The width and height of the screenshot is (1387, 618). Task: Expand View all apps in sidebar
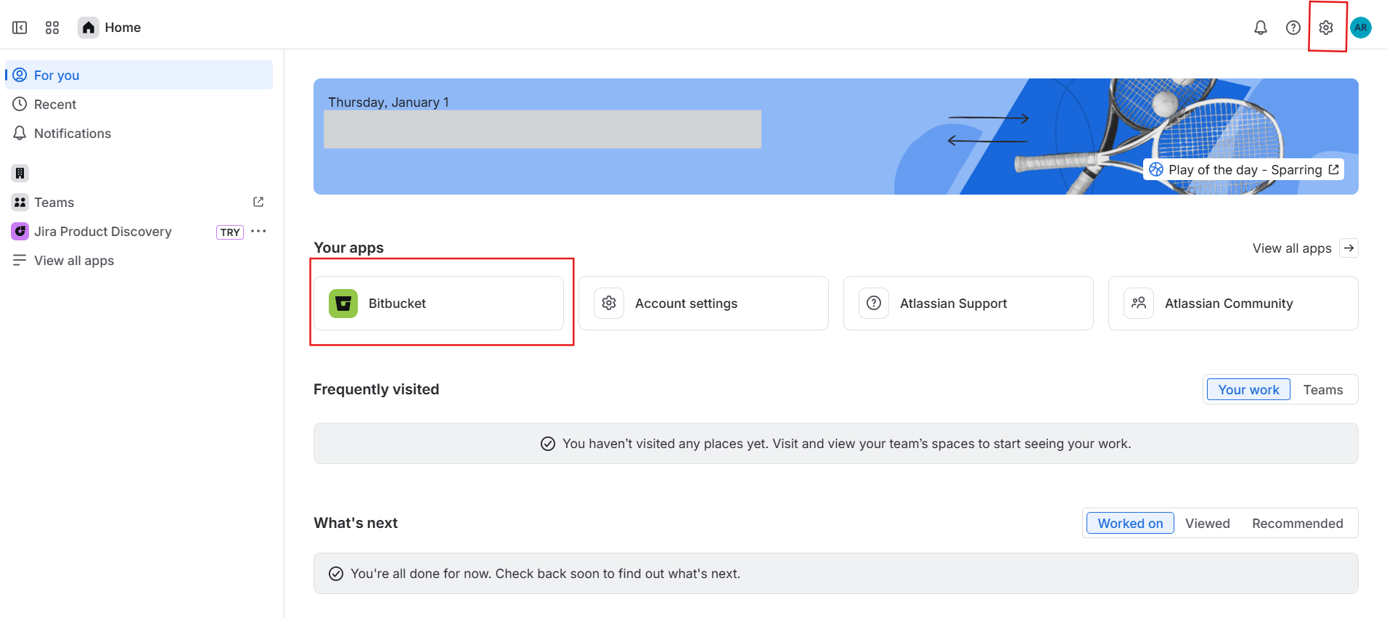(x=73, y=261)
